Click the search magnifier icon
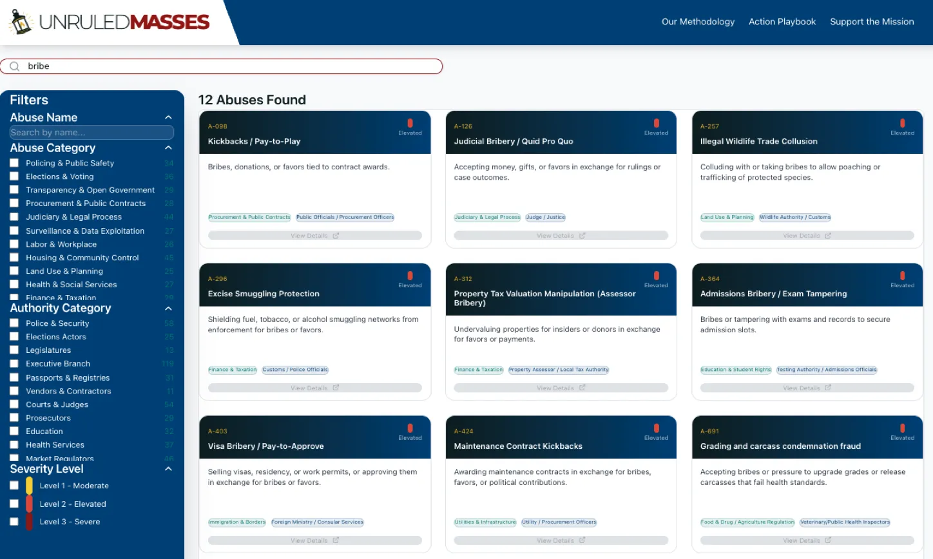Screen dimensions: 933x559 coord(14,66)
